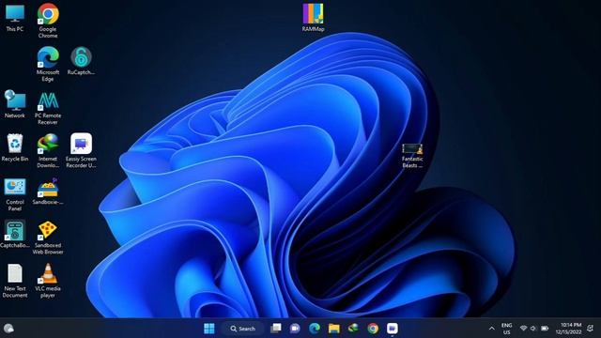Select the New Text Document file
This screenshot has height=338, width=601.
[15, 281]
